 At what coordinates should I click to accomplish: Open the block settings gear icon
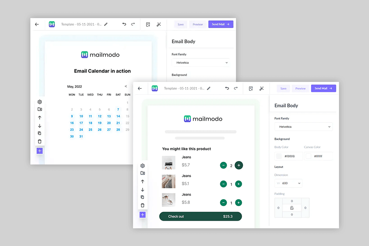pos(143,165)
